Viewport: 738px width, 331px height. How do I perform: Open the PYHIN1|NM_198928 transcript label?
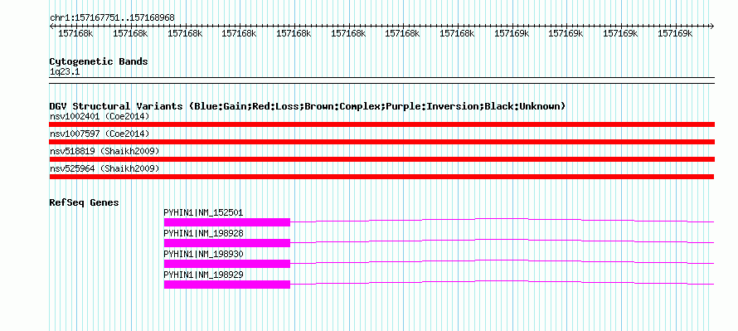203,233
